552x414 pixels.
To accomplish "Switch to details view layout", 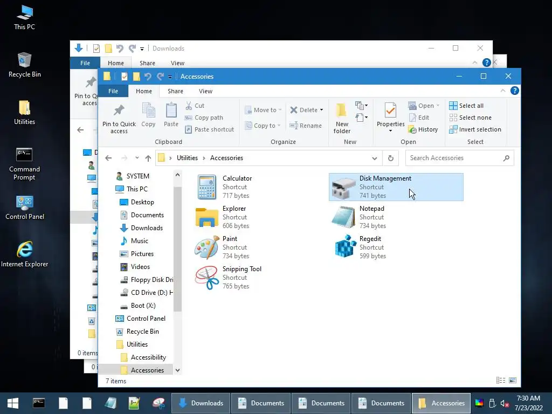I will pos(501,380).
